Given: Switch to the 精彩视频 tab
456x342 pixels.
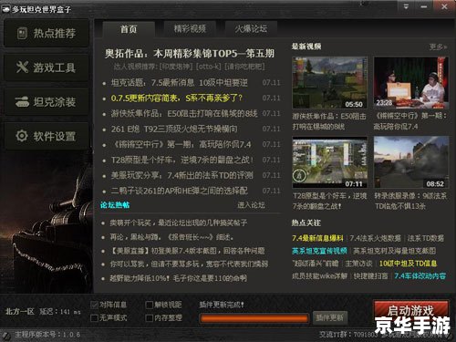Looking at the screenshot, I should (190, 29).
